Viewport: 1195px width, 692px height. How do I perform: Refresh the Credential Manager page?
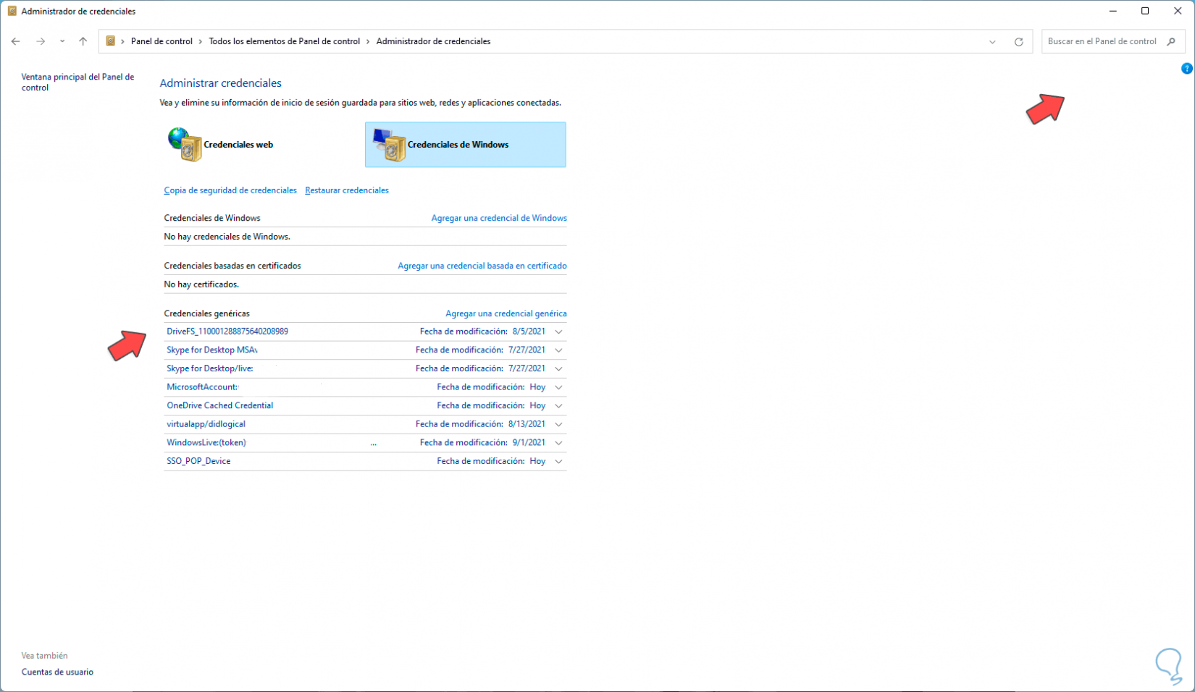[1018, 42]
